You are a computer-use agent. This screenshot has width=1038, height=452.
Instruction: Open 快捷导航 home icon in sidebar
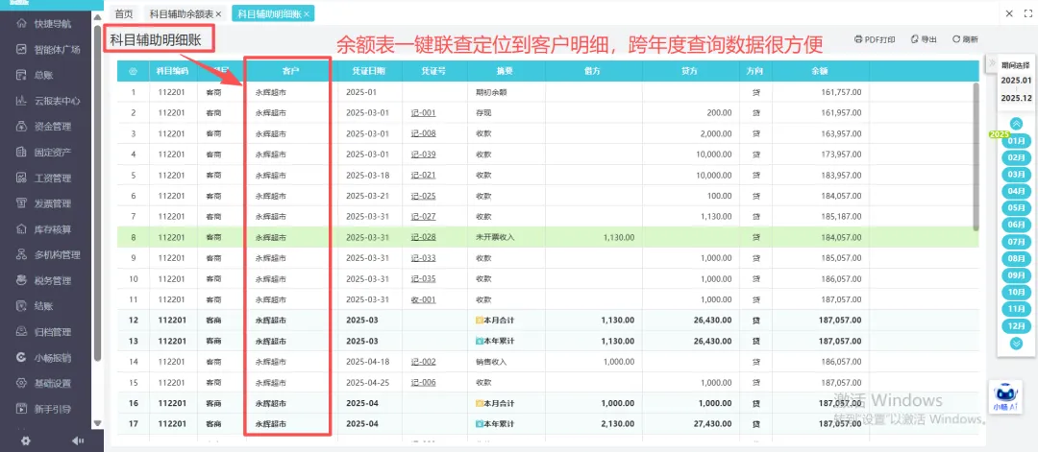tap(22, 24)
